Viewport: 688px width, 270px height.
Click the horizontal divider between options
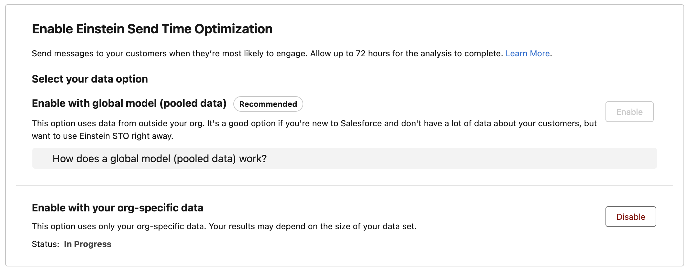(344, 185)
